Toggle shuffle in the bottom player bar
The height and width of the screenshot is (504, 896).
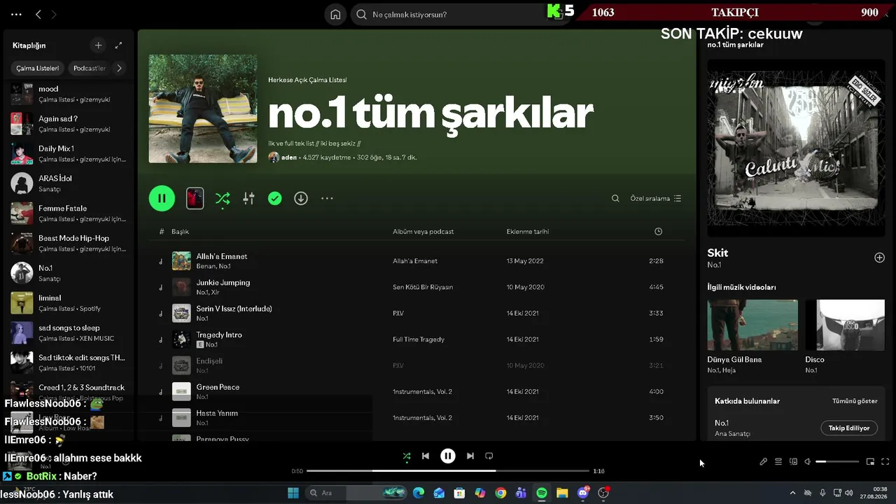[x=407, y=456]
